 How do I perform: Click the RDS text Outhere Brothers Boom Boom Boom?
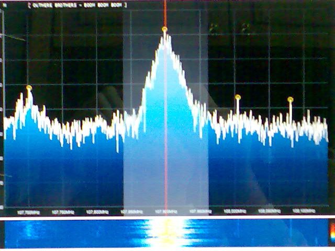(x=77, y=5)
